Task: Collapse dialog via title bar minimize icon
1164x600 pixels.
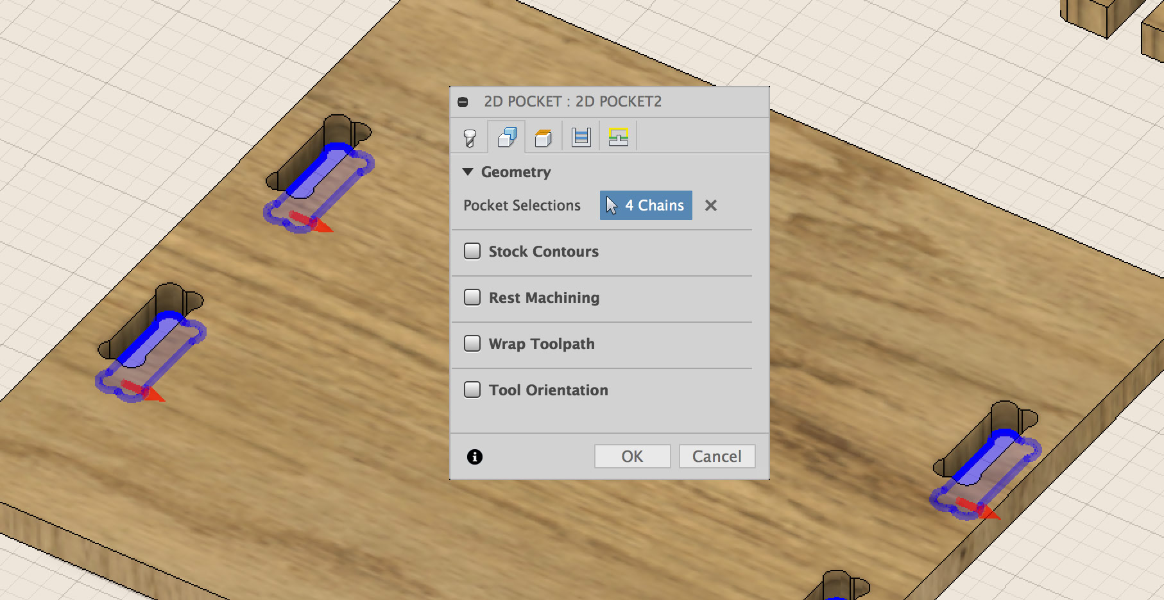Action: point(463,101)
